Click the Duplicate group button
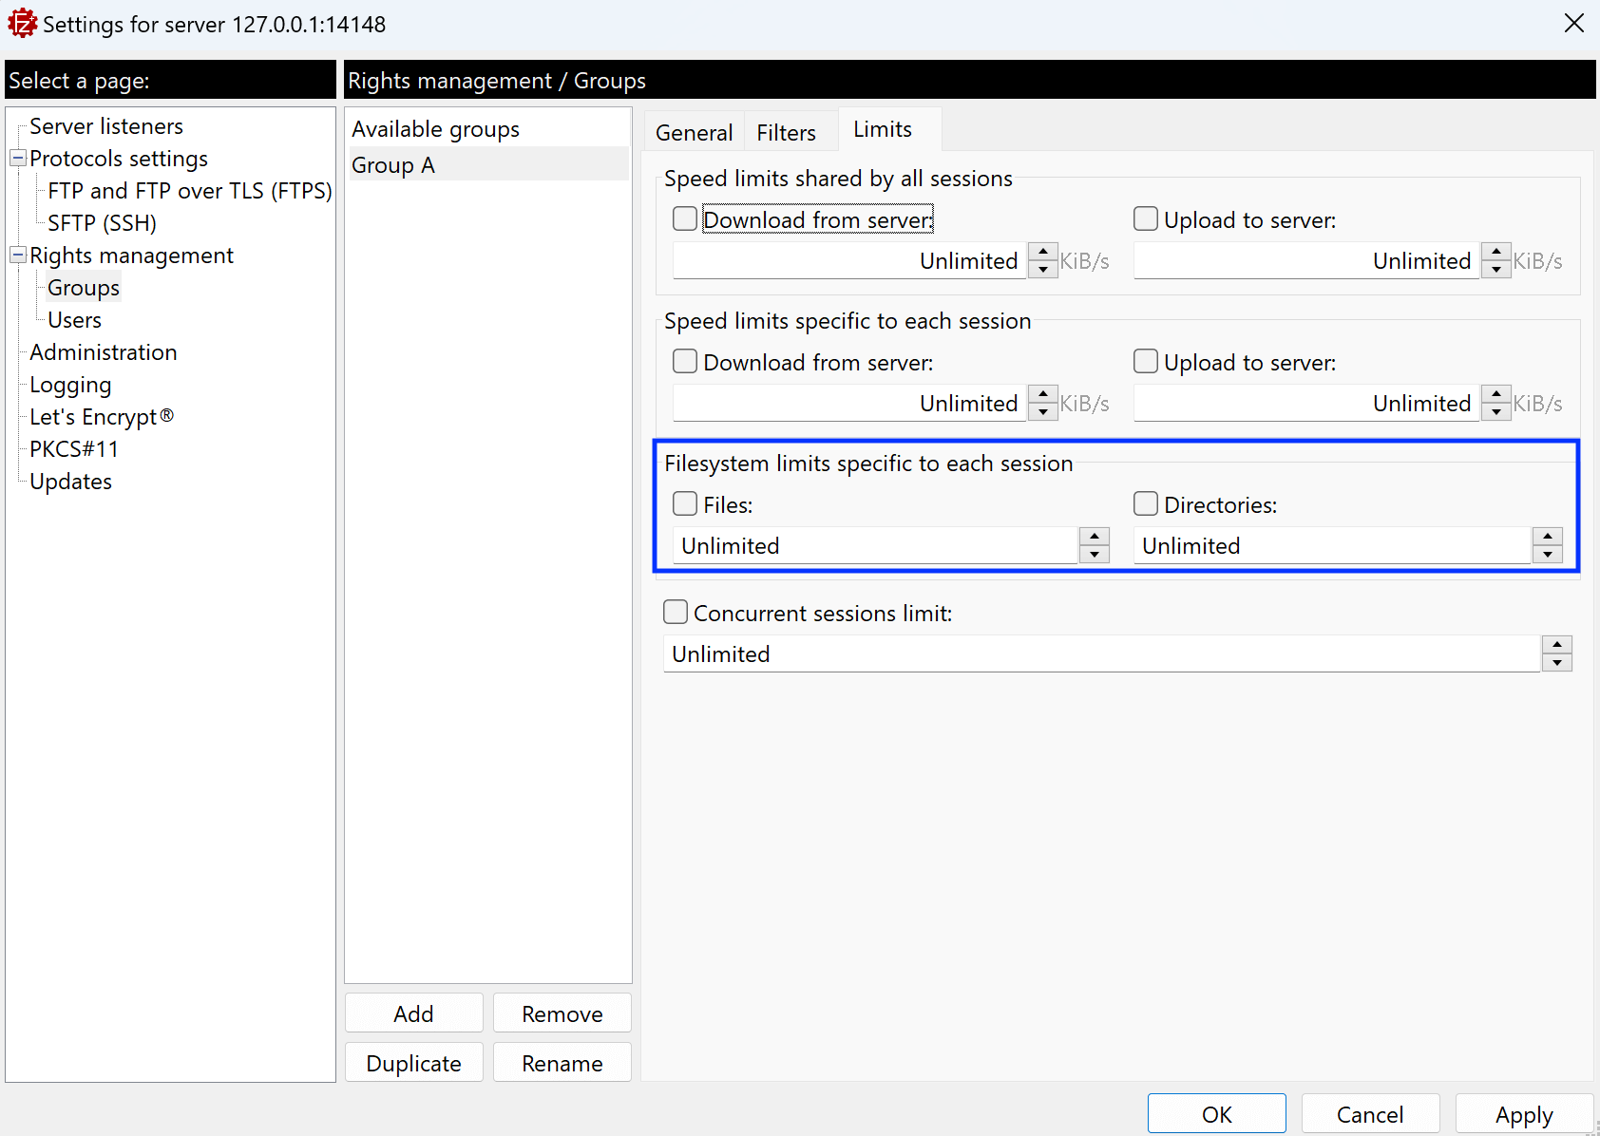This screenshot has width=1600, height=1136. point(413,1063)
